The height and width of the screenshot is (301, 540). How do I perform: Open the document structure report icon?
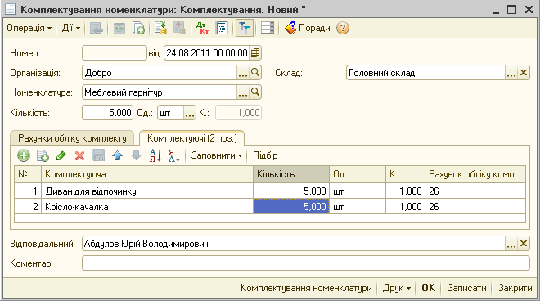pos(222,28)
